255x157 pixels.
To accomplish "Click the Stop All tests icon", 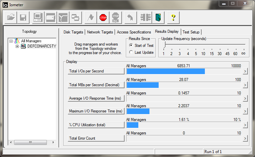I will (115, 17).
